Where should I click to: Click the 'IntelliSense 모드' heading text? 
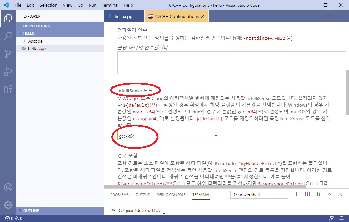pos(135,91)
